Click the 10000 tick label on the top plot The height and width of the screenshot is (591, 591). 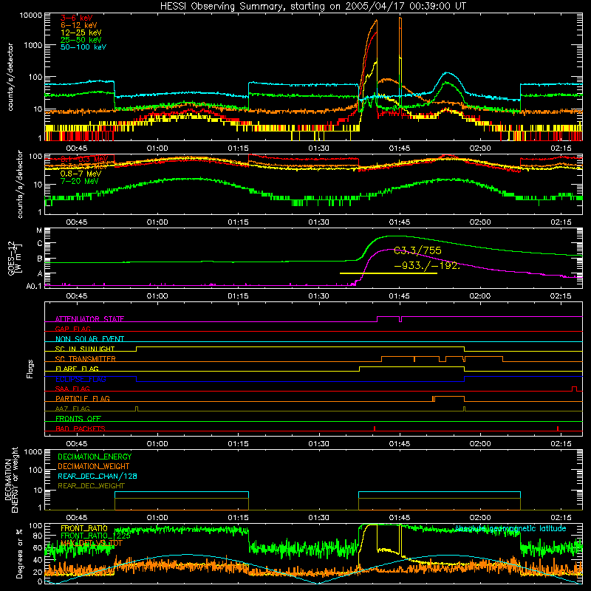(x=31, y=15)
